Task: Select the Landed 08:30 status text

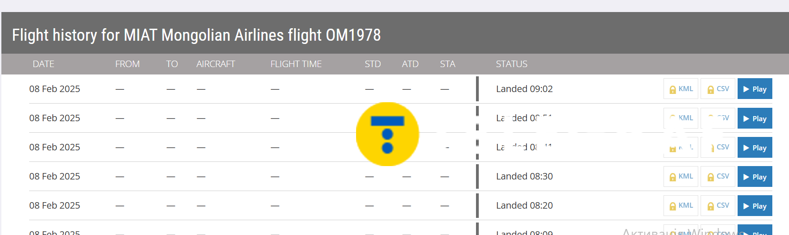Action: coord(524,176)
